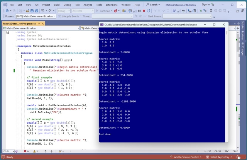This screenshot has width=247, height=160.
Task: Click the Hot Reload flame icon
Action: (116, 11)
